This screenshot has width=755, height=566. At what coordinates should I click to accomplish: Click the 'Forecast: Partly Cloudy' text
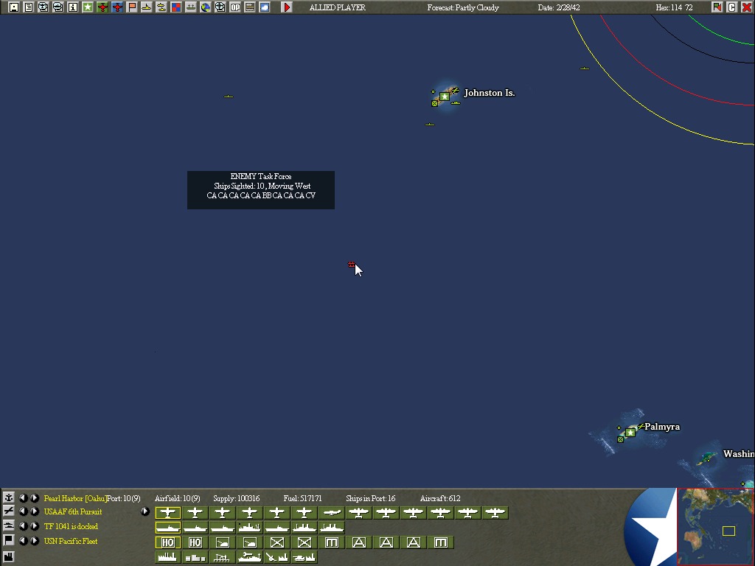[x=463, y=7]
